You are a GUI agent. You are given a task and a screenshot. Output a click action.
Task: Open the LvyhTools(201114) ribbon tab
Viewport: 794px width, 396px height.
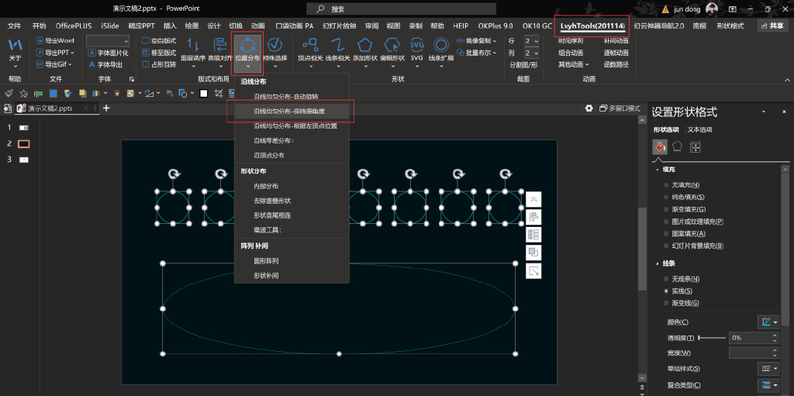[592, 26]
